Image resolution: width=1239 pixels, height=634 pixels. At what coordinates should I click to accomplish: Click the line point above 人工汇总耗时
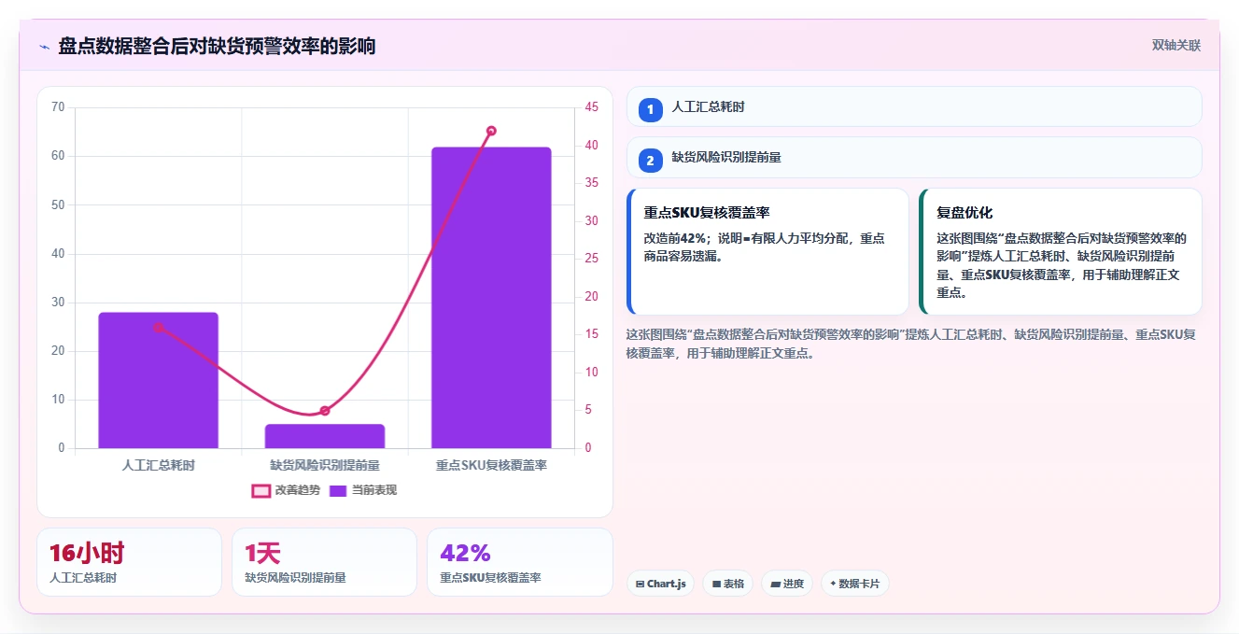click(x=159, y=328)
